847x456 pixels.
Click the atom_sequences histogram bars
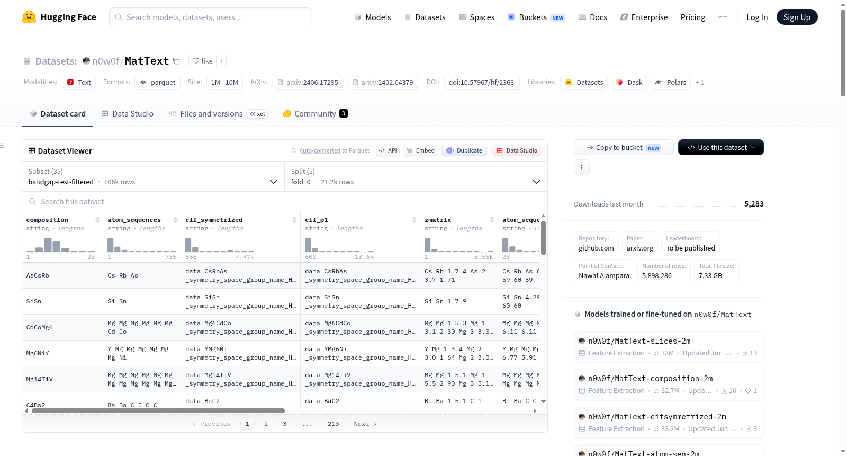point(142,244)
